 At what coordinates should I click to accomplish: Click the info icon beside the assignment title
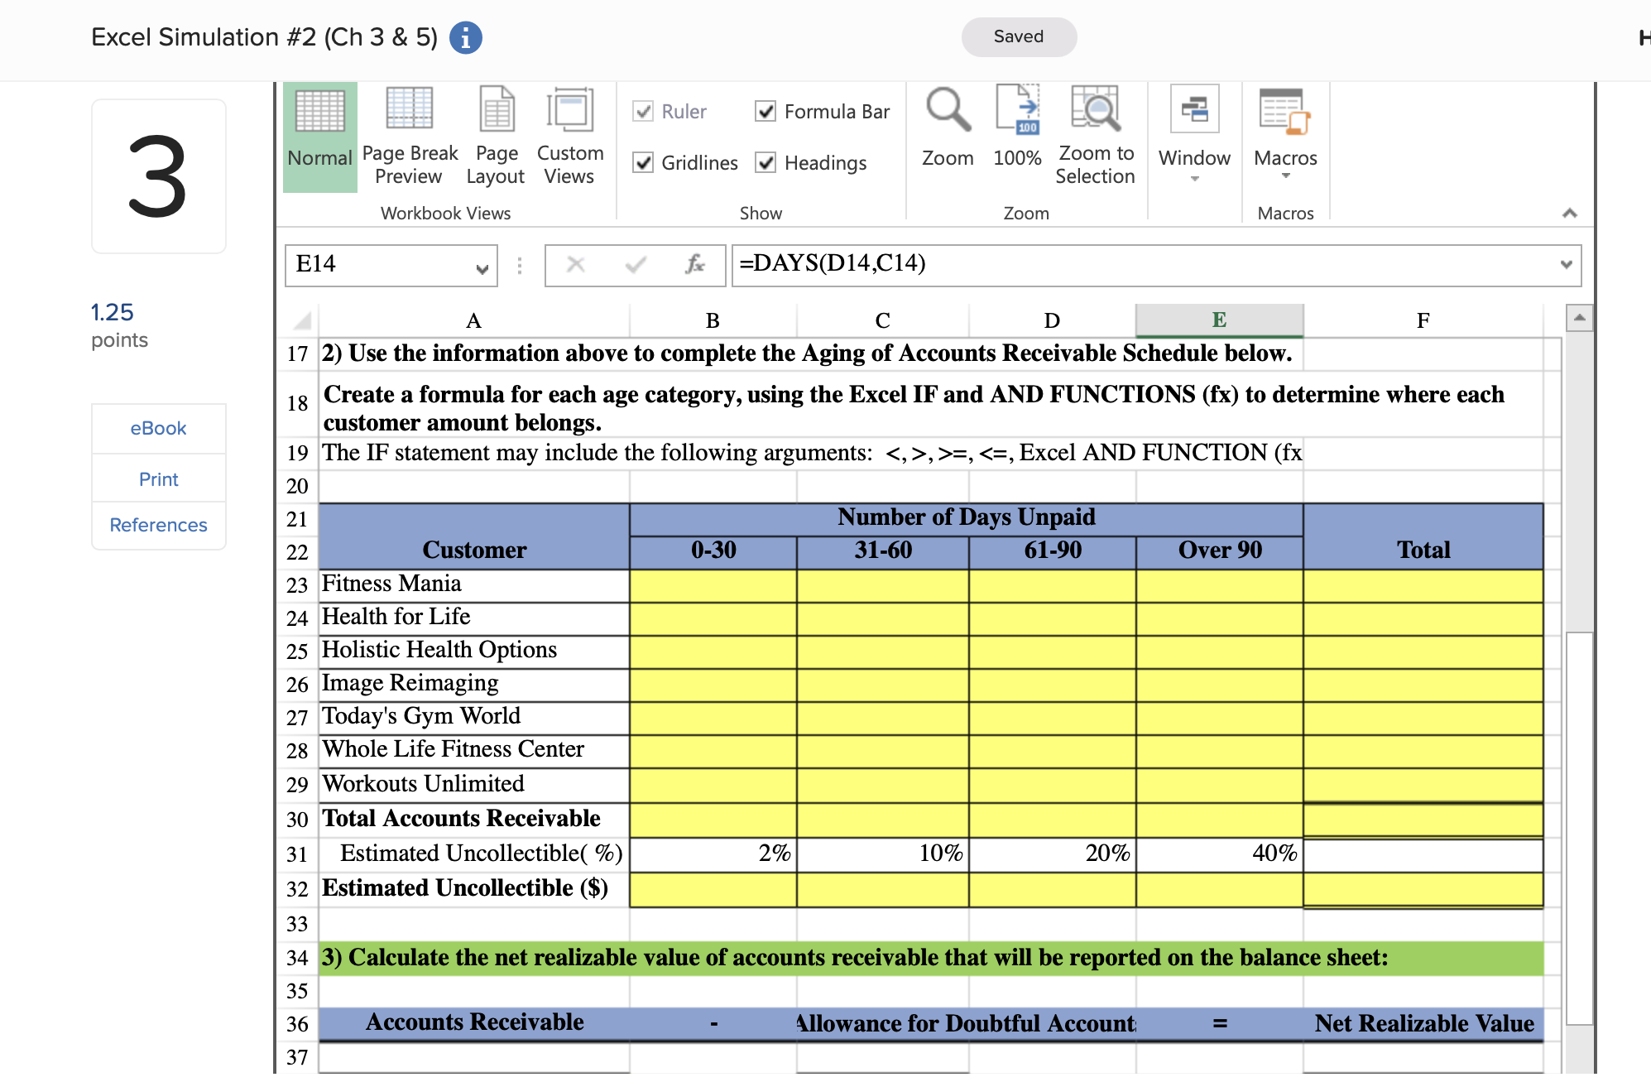coord(465,36)
